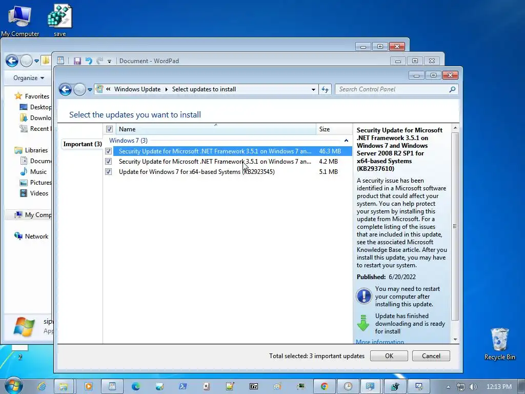Click the back arrow in Explorer window

(x=12, y=61)
